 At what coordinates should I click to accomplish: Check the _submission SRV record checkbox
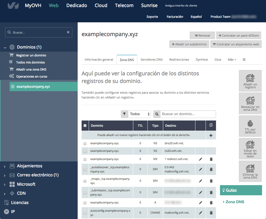85,193
